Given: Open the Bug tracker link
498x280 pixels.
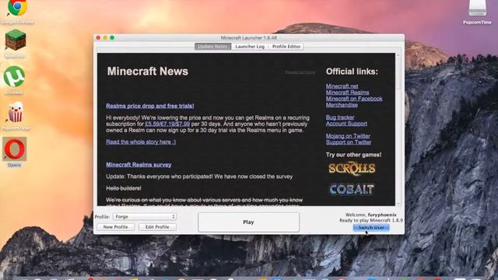Looking at the screenshot, I should pyautogui.click(x=340, y=117).
